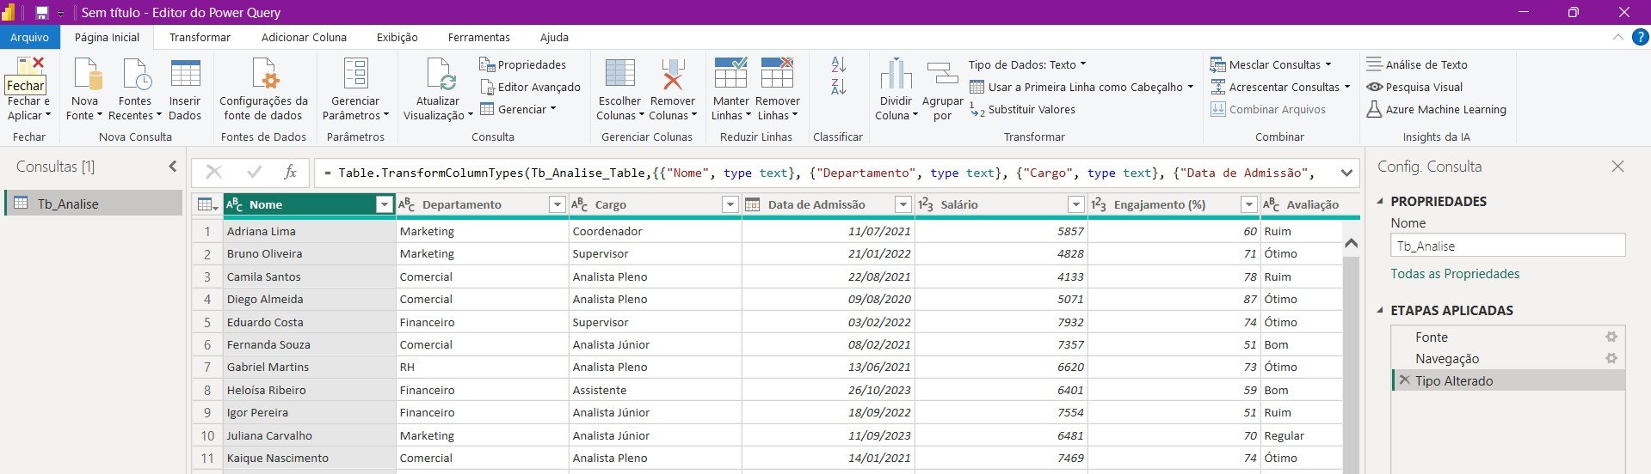The height and width of the screenshot is (474, 1651).
Task: Open Fontes Recentes icon
Action: coord(136,75)
